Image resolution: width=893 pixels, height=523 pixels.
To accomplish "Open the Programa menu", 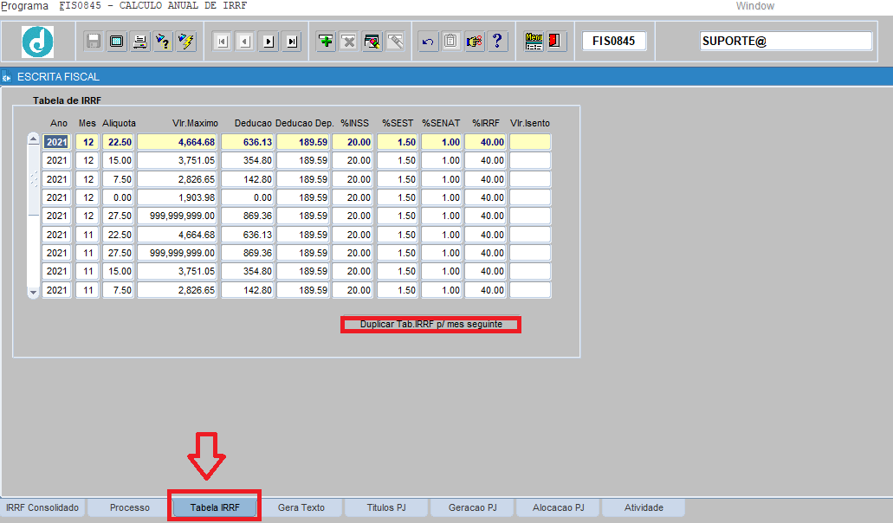I will [24, 6].
